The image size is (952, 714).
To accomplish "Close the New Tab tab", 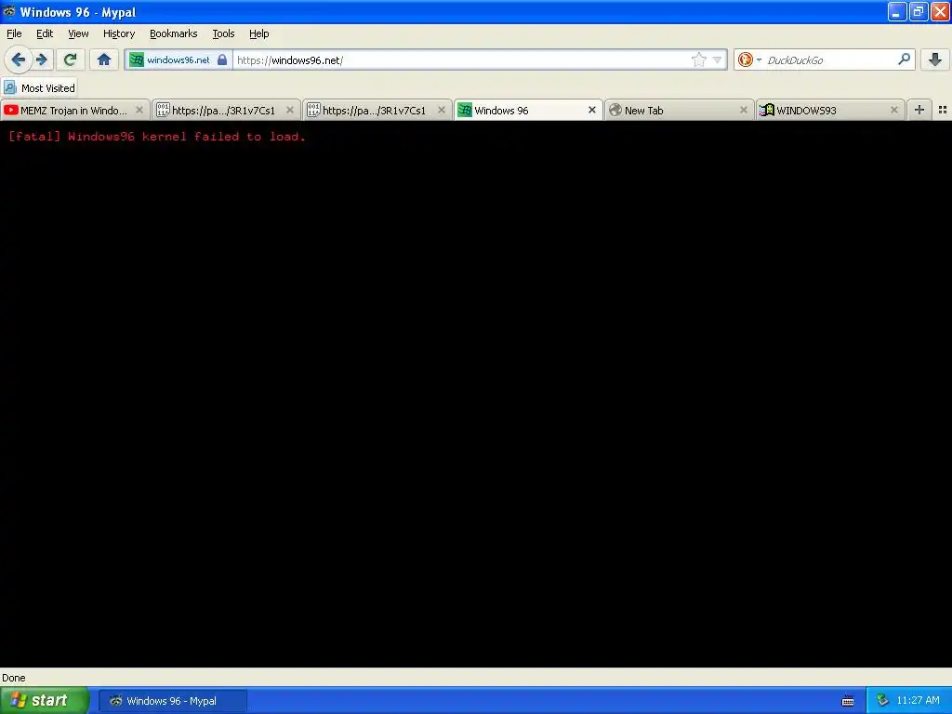I will click(x=743, y=110).
